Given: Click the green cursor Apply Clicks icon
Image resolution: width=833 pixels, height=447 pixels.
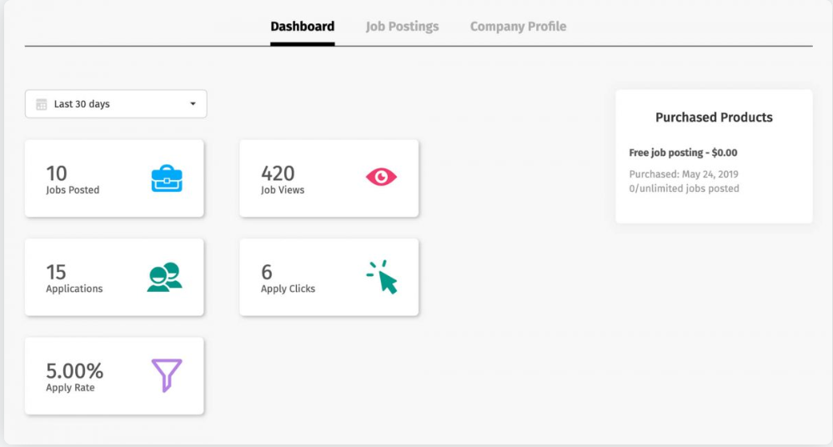Looking at the screenshot, I should coord(382,277).
